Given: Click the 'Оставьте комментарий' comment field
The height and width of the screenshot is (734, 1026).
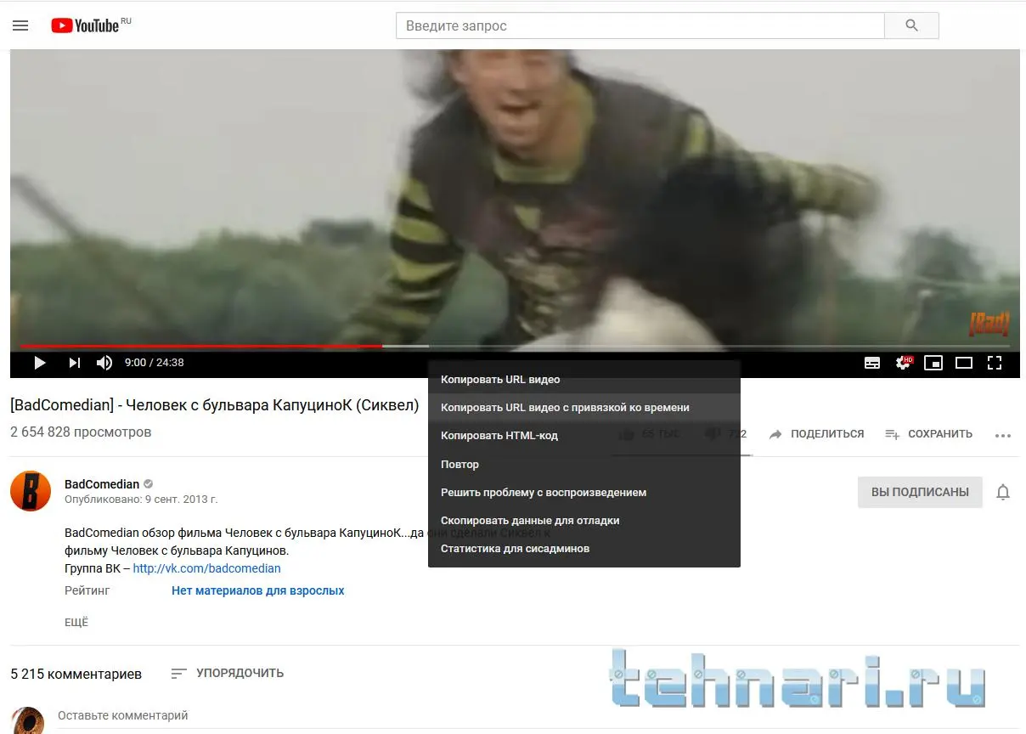Looking at the screenshot, I should (537, 716).
